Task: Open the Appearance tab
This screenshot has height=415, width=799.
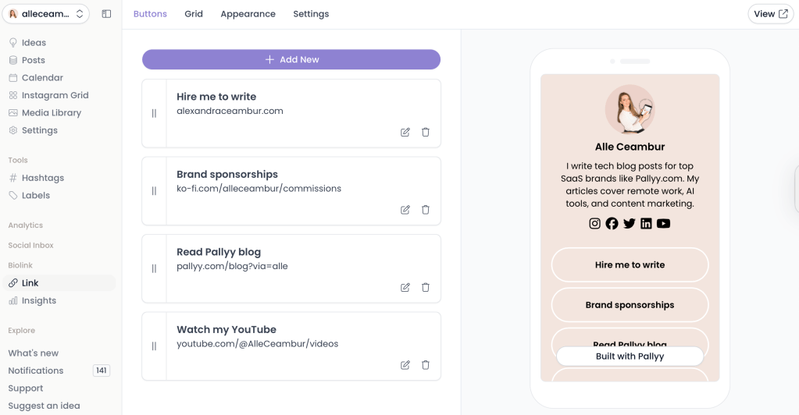Action: [x=248, y=14]
